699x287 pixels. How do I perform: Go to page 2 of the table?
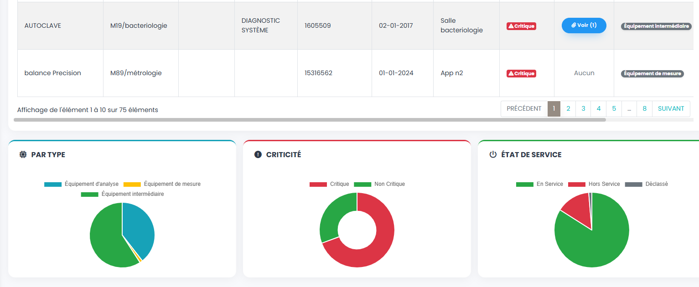(568, 109)
